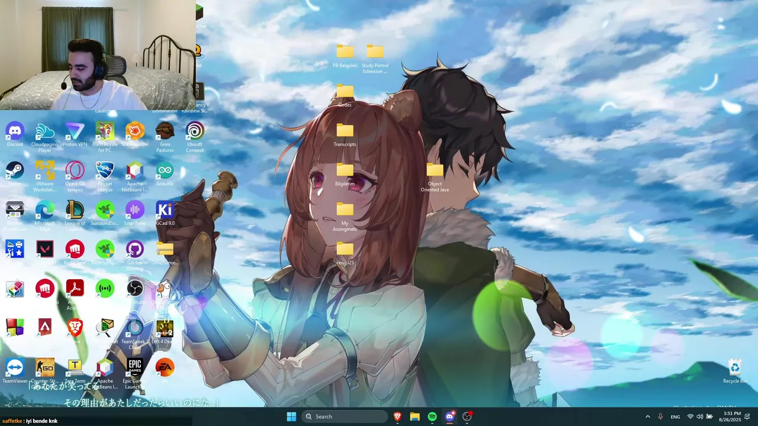Select the Microsoft Edge desktop icon
The image size is (758, 426).
click(x=45, y=217)
